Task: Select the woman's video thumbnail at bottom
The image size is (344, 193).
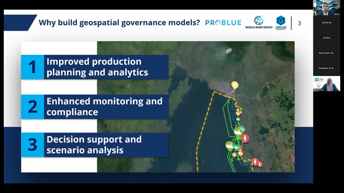Action: [326, 84]
